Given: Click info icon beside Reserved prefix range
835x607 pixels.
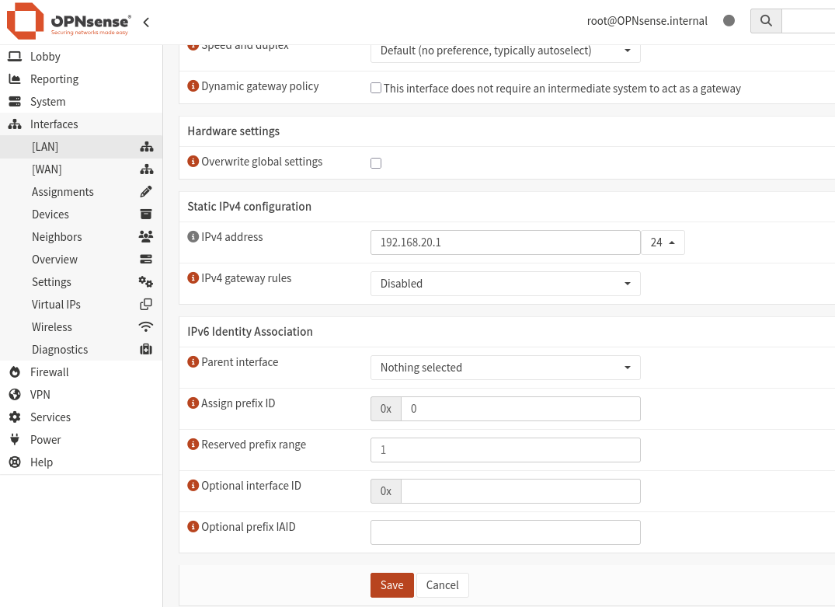Looking at the screenshot, I should [193, 444].
